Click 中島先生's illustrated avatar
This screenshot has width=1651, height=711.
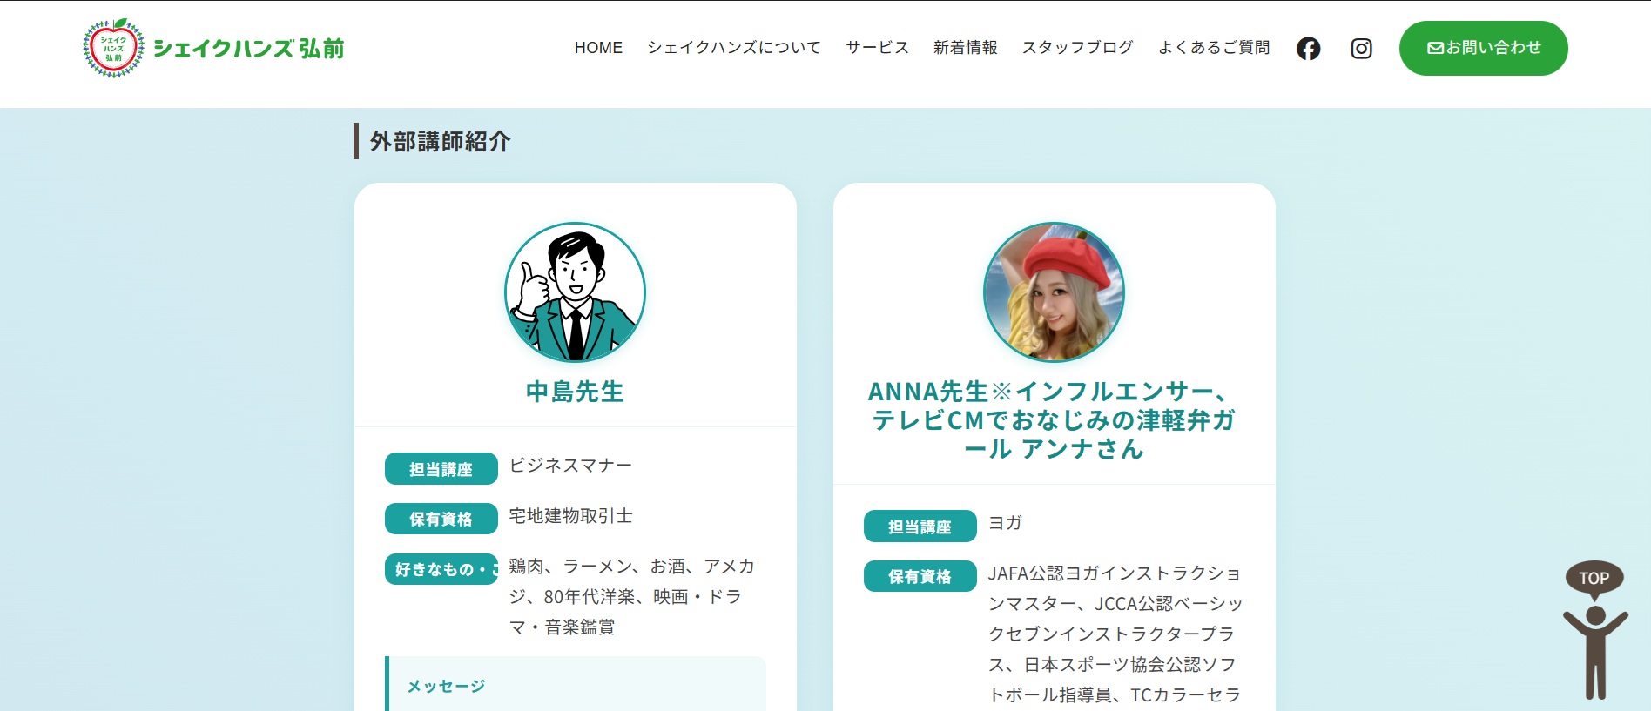pyautogui.click(x=575, y=292)
